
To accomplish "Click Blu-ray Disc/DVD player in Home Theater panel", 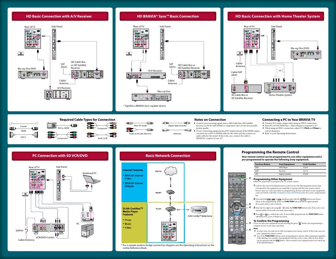I will pyautogui.click(x=306, y=54).
